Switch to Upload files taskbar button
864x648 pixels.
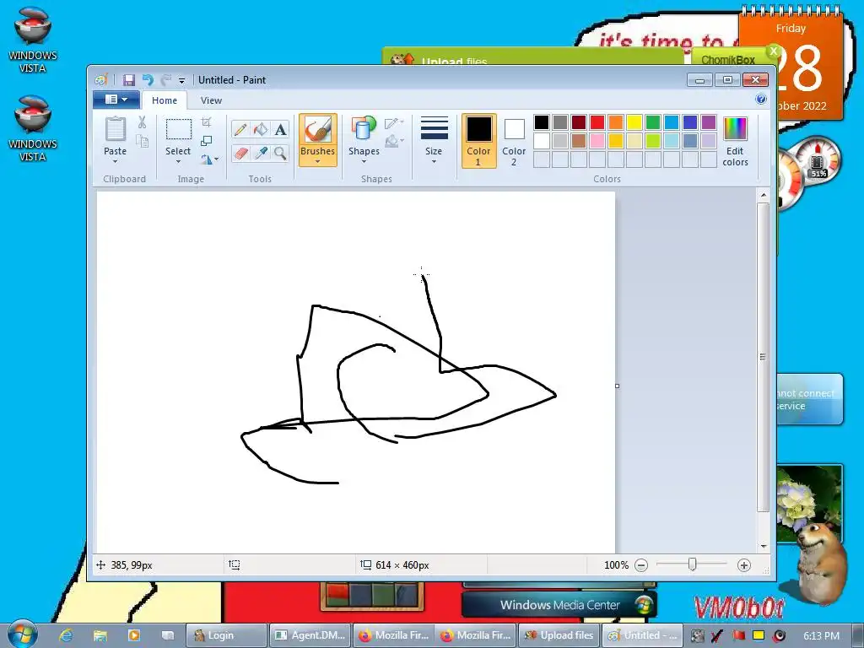pyautogui.click(x=559, y=635)
